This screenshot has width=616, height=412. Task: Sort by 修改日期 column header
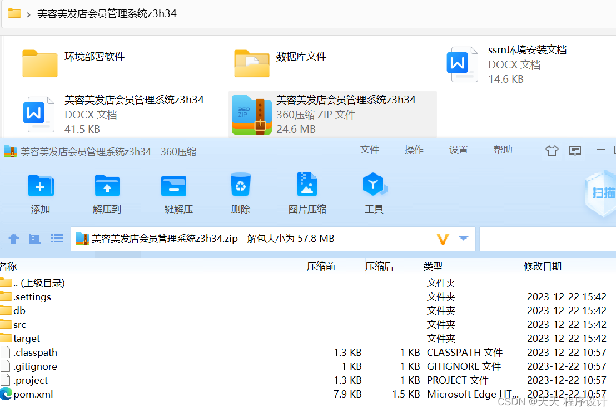[x=543, y=266]
